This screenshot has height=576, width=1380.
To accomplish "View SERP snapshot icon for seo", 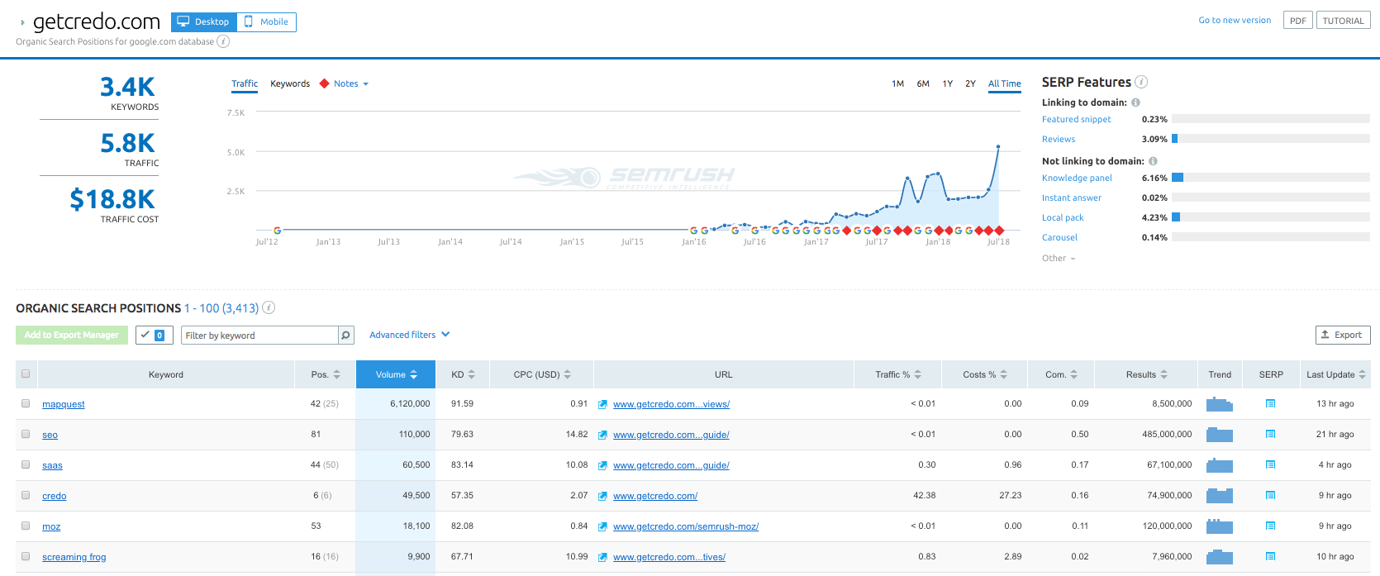I will click(x=1271, y=434).
